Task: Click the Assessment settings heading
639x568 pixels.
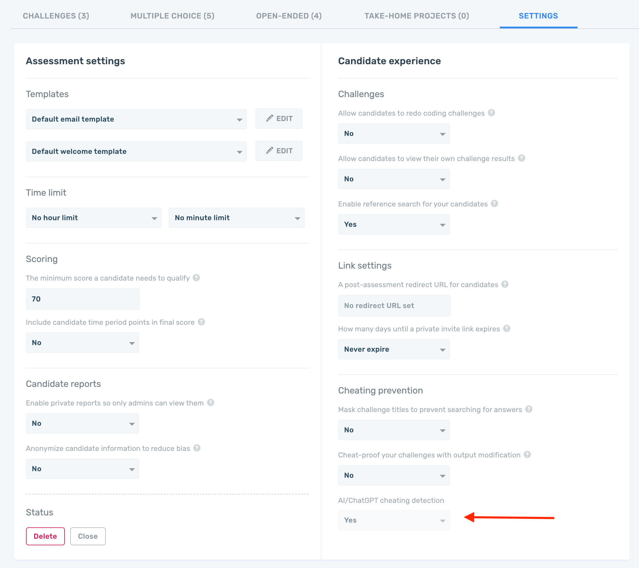Action: (75, 61)
